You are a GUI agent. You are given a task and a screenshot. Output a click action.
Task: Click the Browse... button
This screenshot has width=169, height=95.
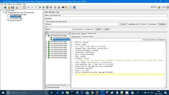124,24
